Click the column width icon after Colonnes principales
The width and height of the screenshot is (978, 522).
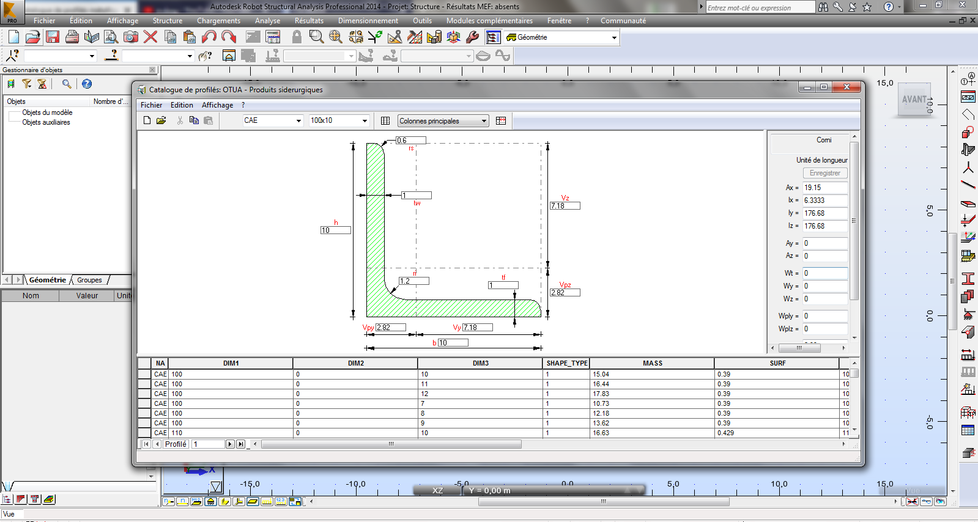tap(501, 120)
